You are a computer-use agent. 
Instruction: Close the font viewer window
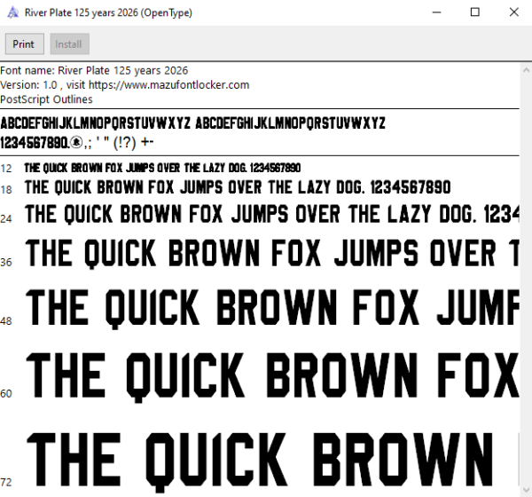click(x=513, y=12)
